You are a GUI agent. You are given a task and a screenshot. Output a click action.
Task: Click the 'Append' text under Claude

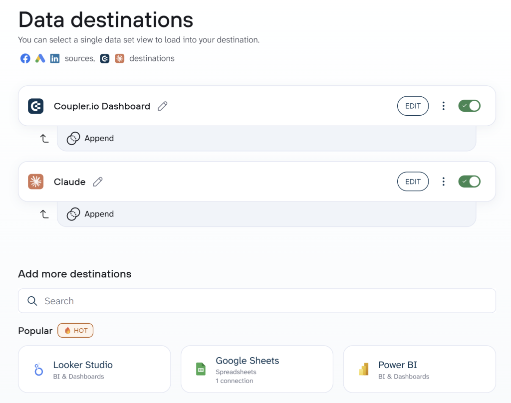coord(99,214)
